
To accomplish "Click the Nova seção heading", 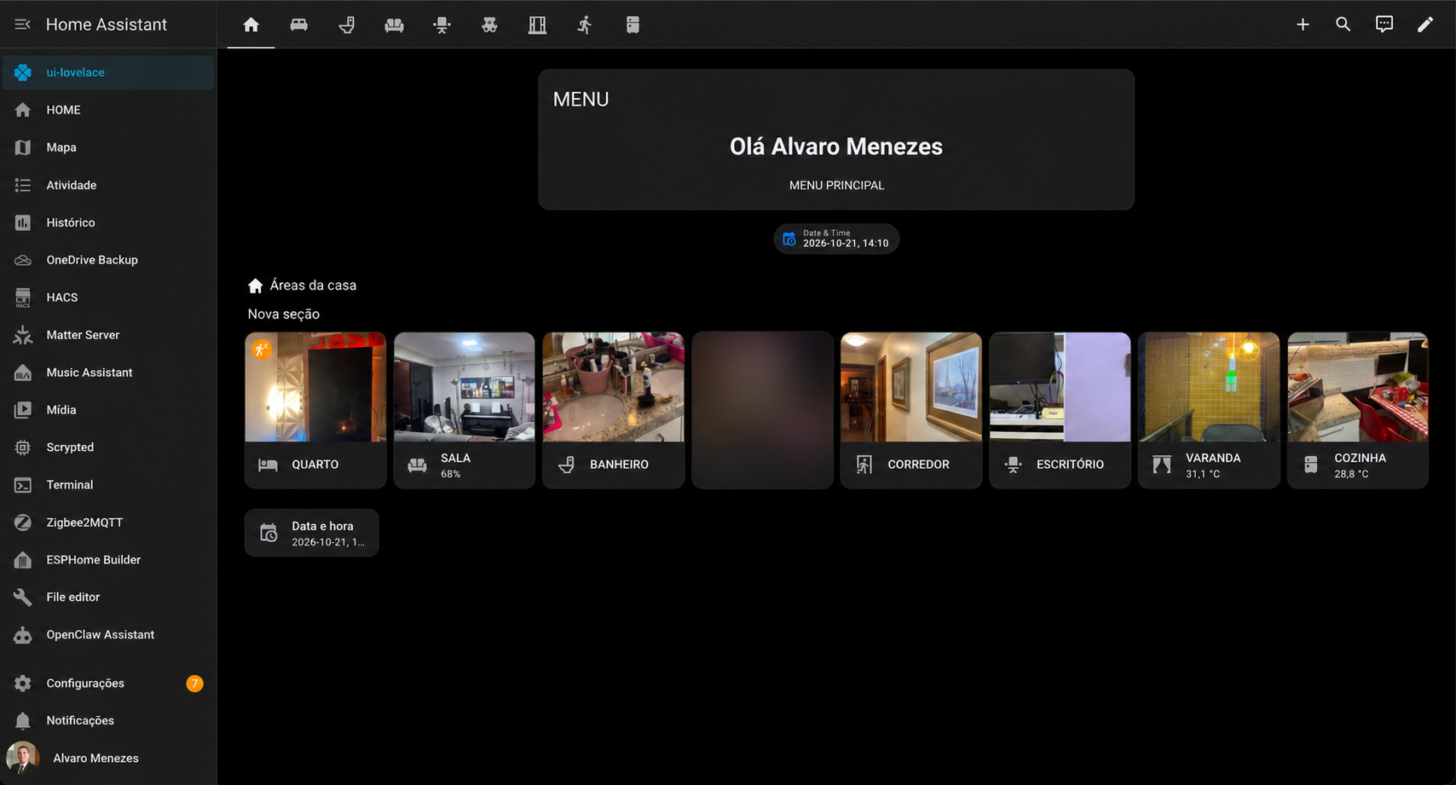I will 284,314.
